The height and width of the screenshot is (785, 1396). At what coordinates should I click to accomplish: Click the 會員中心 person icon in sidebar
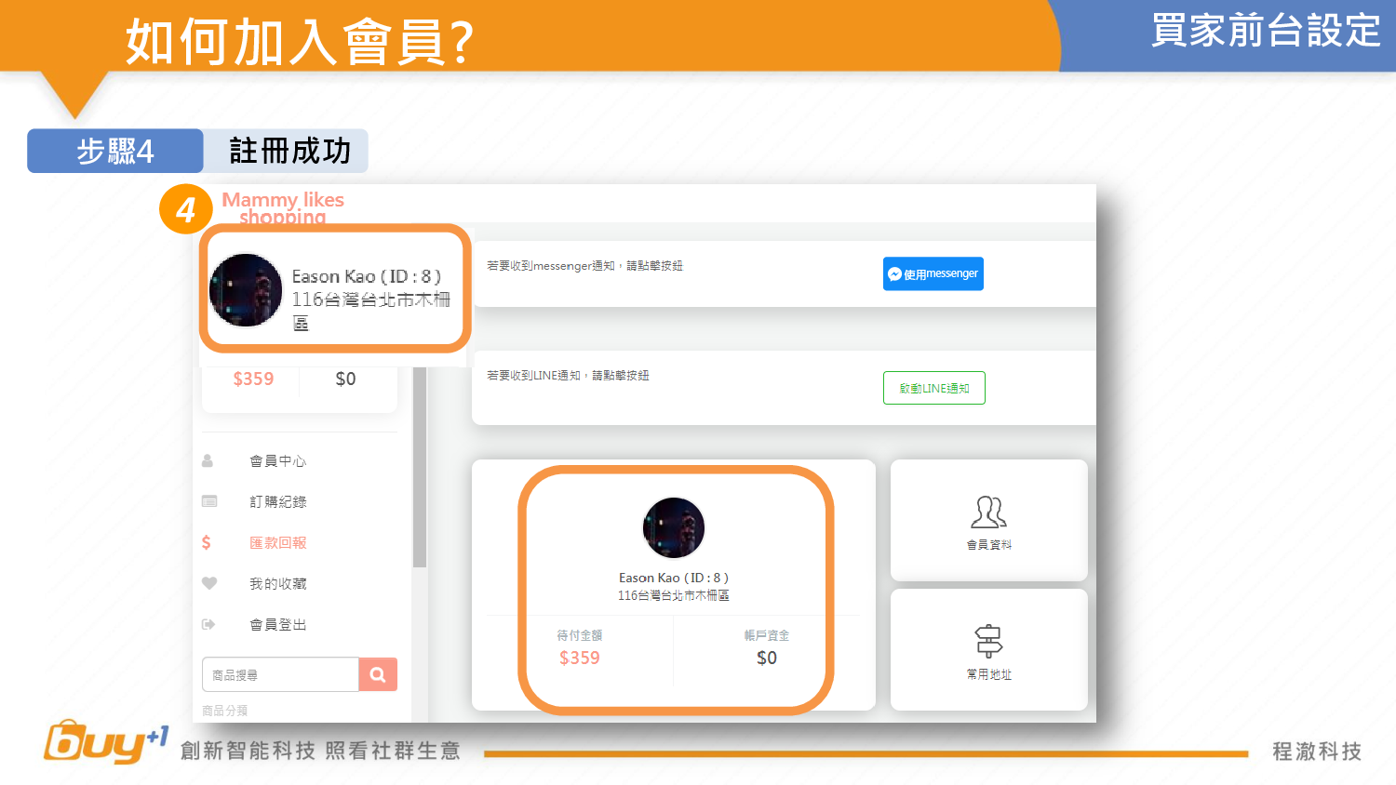point(208,461)
